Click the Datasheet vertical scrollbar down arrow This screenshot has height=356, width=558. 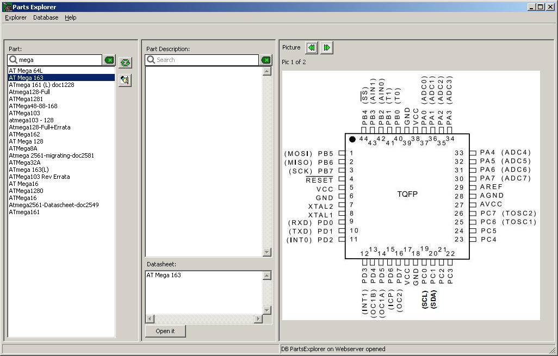[x=267, y=310]
